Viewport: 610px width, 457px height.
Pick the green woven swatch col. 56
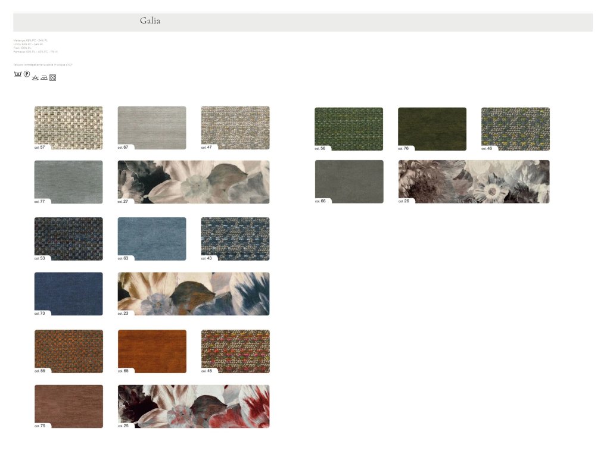click(348, 129)
